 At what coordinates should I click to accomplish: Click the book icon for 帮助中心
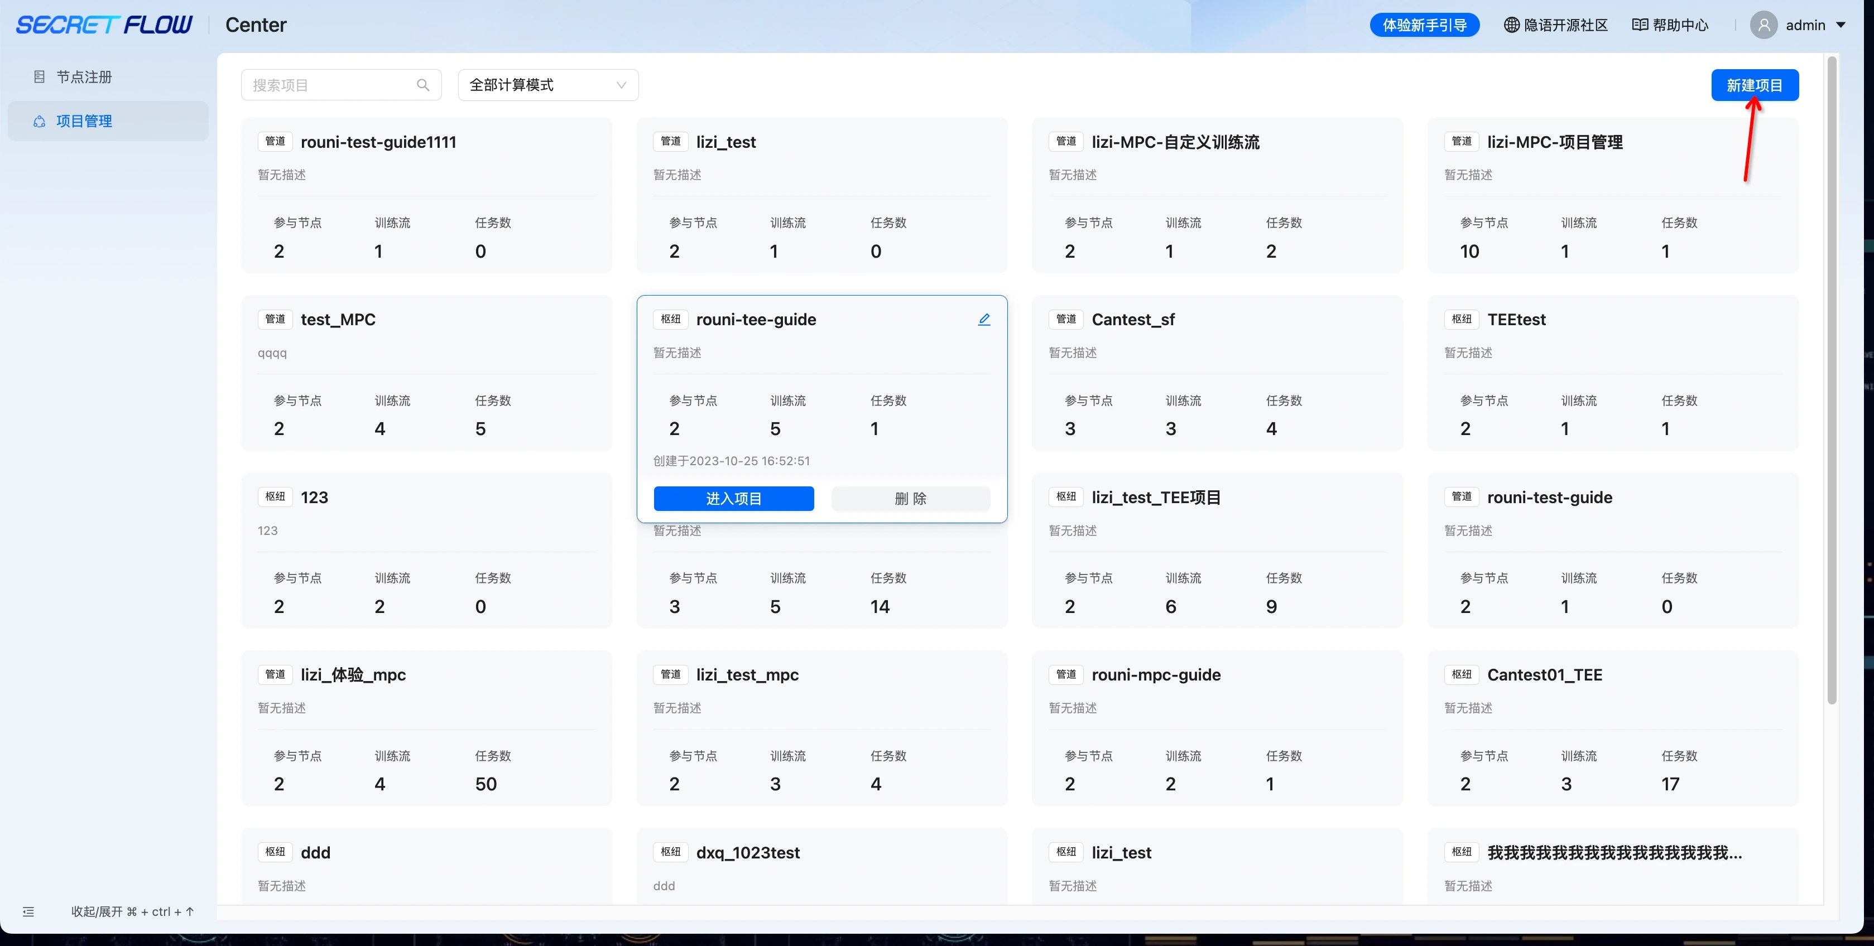point(1640,26)
